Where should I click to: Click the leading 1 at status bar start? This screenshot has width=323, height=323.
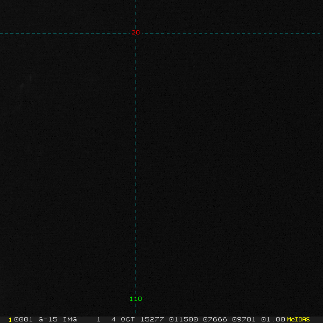coord(10,319)
